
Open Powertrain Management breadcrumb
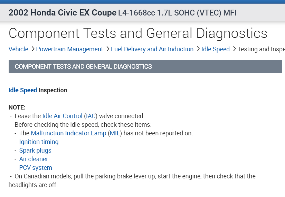69,49
